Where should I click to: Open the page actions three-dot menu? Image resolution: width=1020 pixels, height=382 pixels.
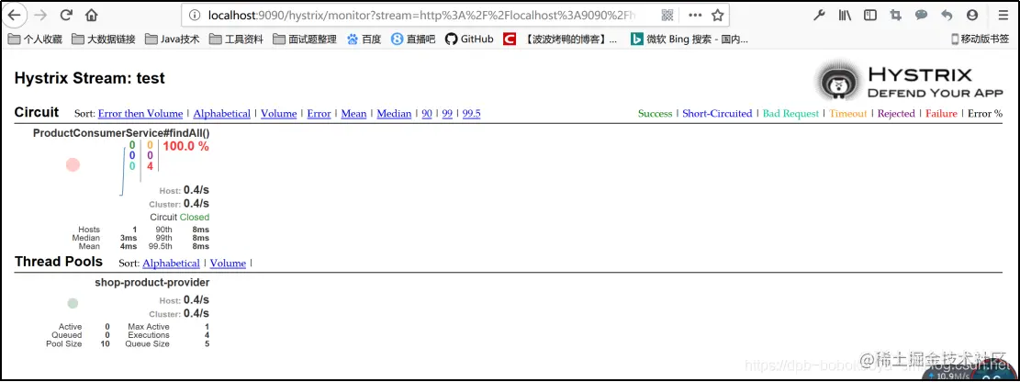pyautogui.click(x=695, y=15)
